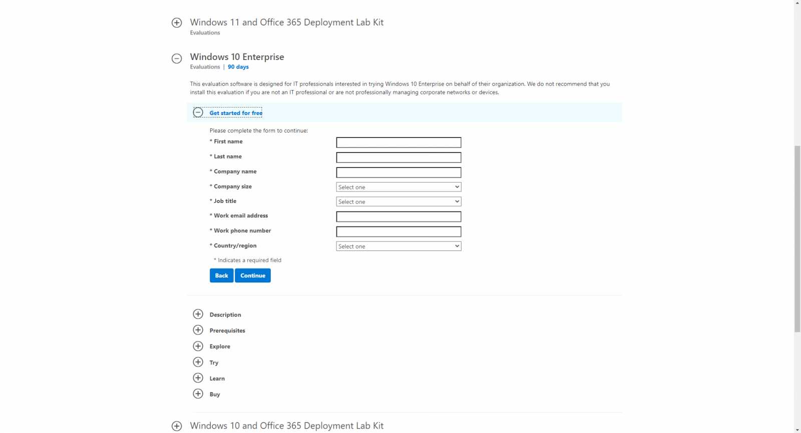Focus the Last name input field
This screenshot has height=433, width=801.
(x=398, y=157)
